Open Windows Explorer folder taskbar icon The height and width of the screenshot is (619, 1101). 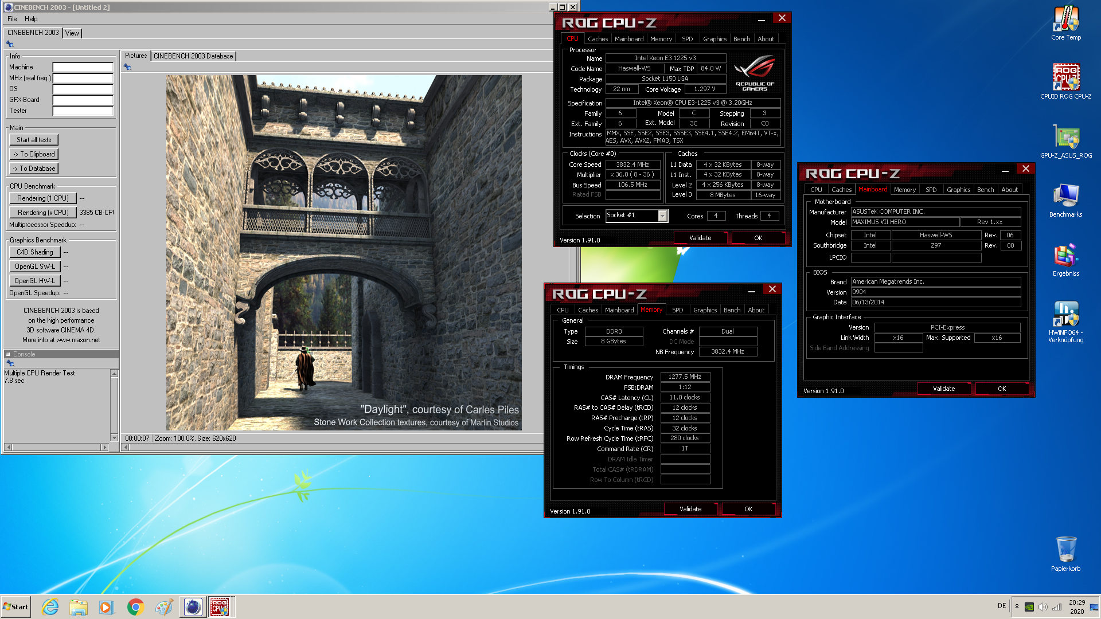pos(79,607)
